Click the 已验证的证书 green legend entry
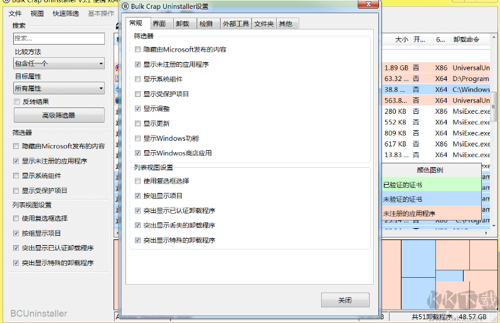This screenshot has width=500, height=323. (432, 185)
